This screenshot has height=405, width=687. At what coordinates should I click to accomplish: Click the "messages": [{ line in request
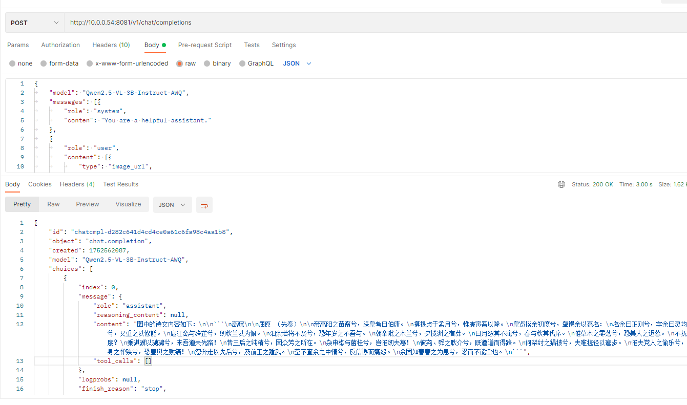(75, 102)
